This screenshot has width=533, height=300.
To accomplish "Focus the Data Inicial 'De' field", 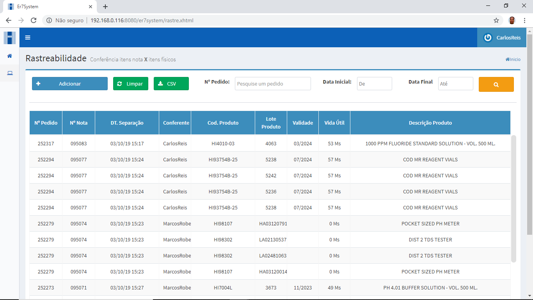I will pos(374,84).
